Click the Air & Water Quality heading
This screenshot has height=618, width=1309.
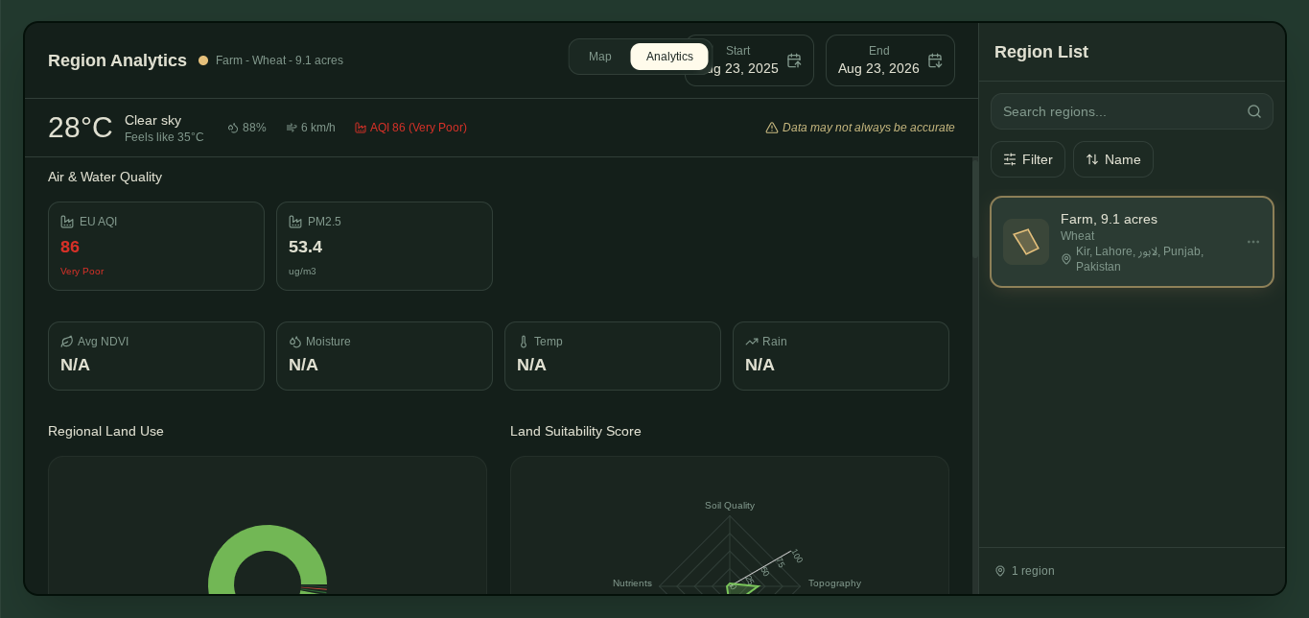click(105, 178)
